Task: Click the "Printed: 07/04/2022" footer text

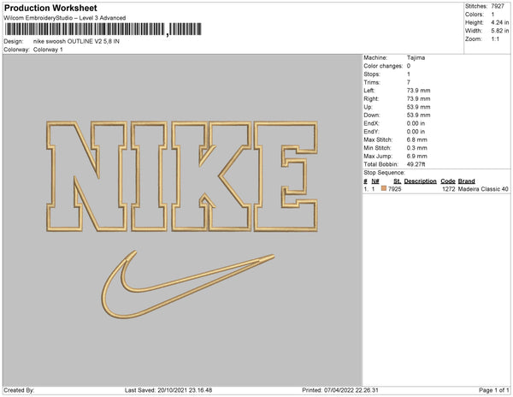Action: tap(340, 390)
